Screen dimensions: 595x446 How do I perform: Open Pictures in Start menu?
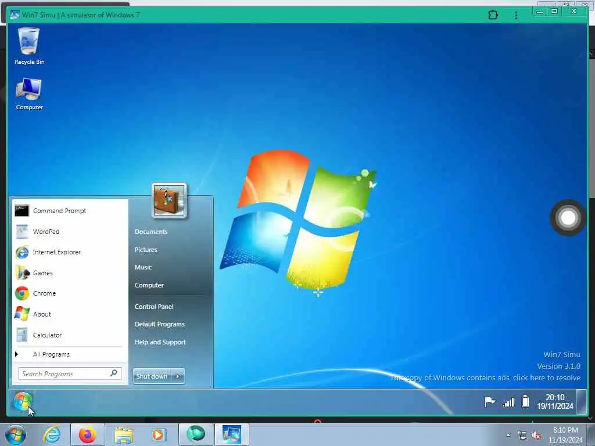click(146, 250)
